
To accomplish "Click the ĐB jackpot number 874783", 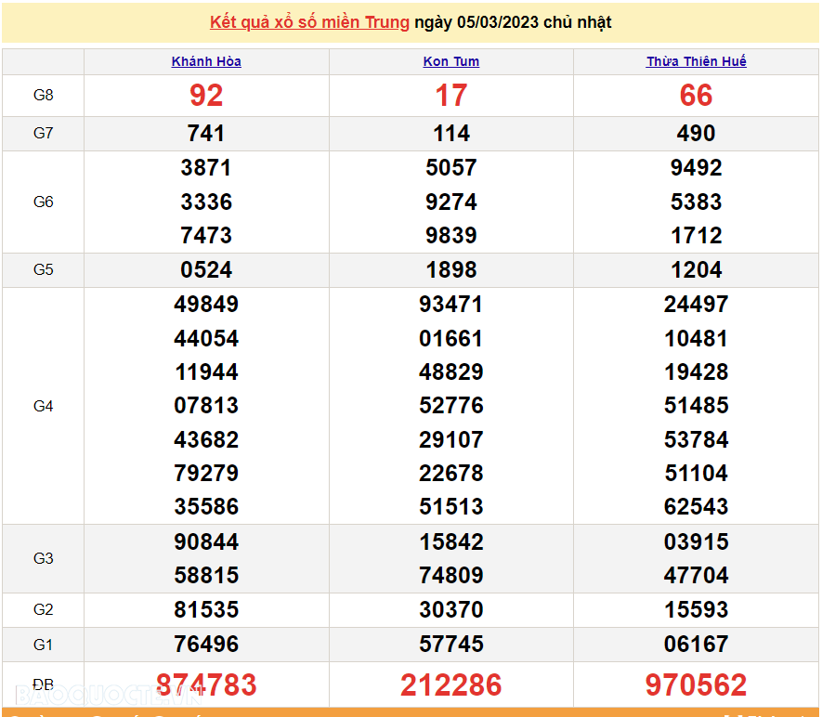I will tap(206, 685).
